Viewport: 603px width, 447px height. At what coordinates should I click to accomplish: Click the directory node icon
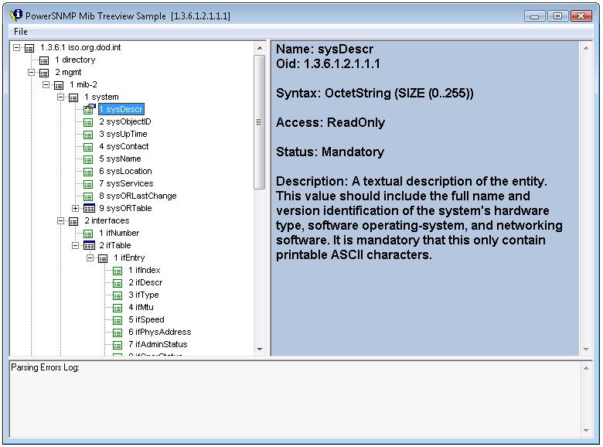coord(44,60)
